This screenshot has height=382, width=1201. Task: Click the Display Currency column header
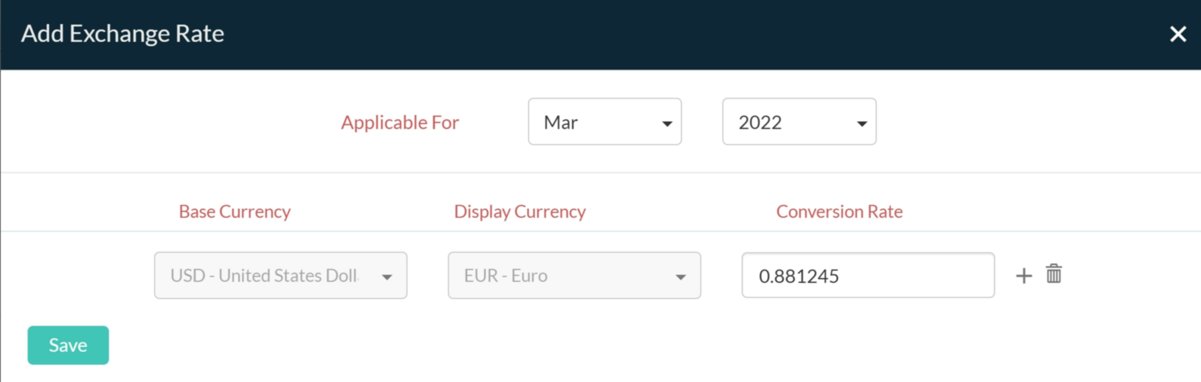coord(520,211)
